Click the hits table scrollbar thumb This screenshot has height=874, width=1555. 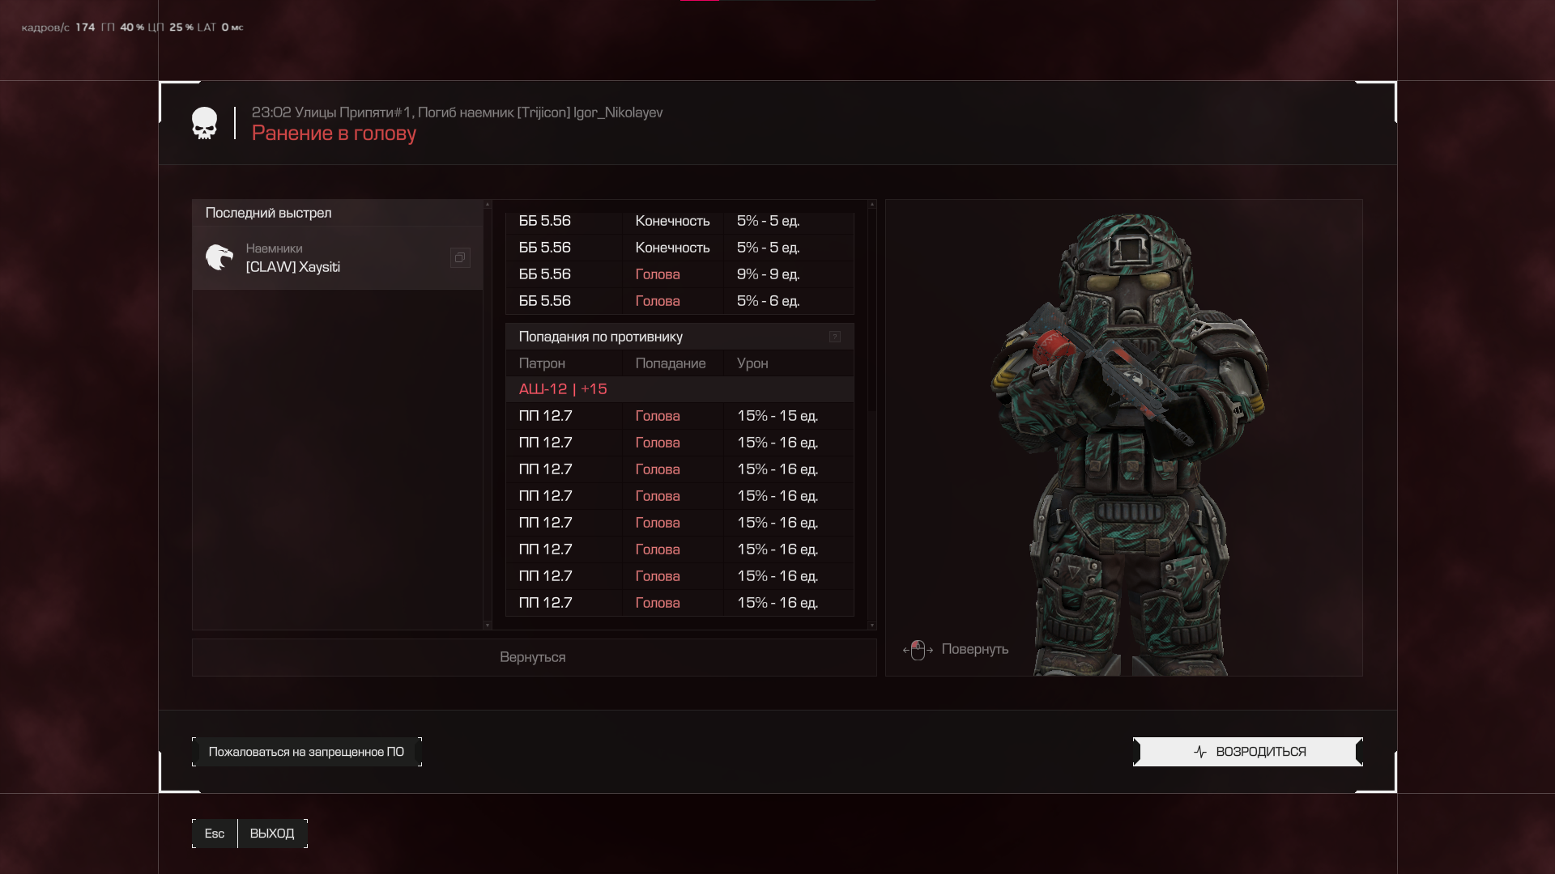coord(871,312)
